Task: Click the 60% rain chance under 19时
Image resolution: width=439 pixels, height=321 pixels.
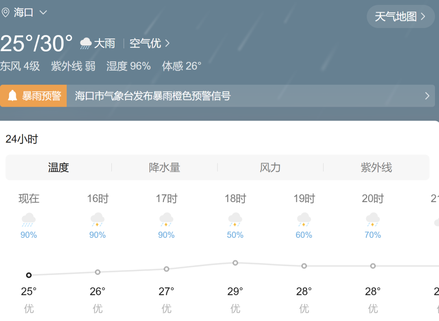Action: 304,235
